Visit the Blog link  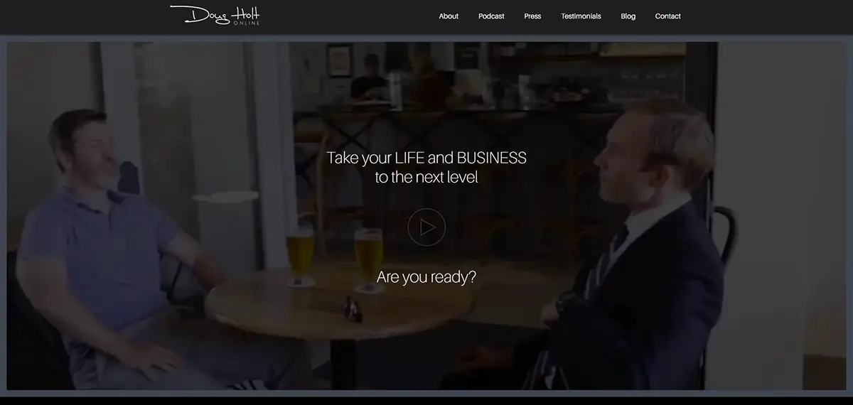(x=628, y=16)
